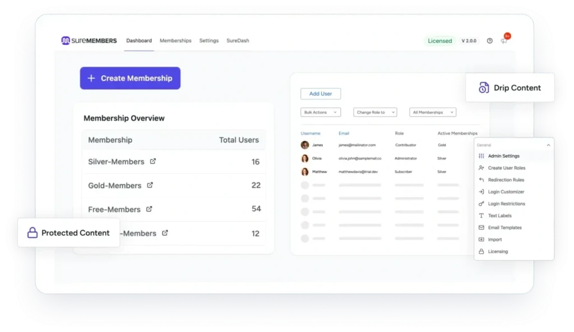
Task: Click the Total Users count 54
Action: click(x=256, y=209)
